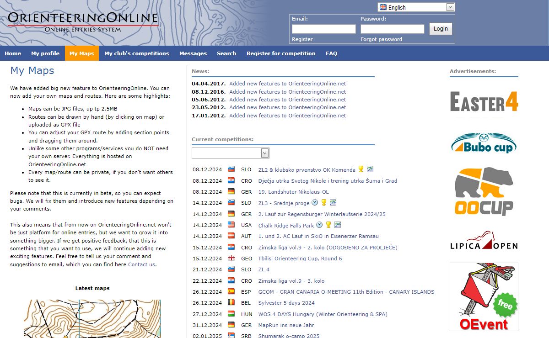Click the USA flag in the Chalk Ridge row
Screen dimensions: 549x338
pyautogui.click(x=231, y=225)
